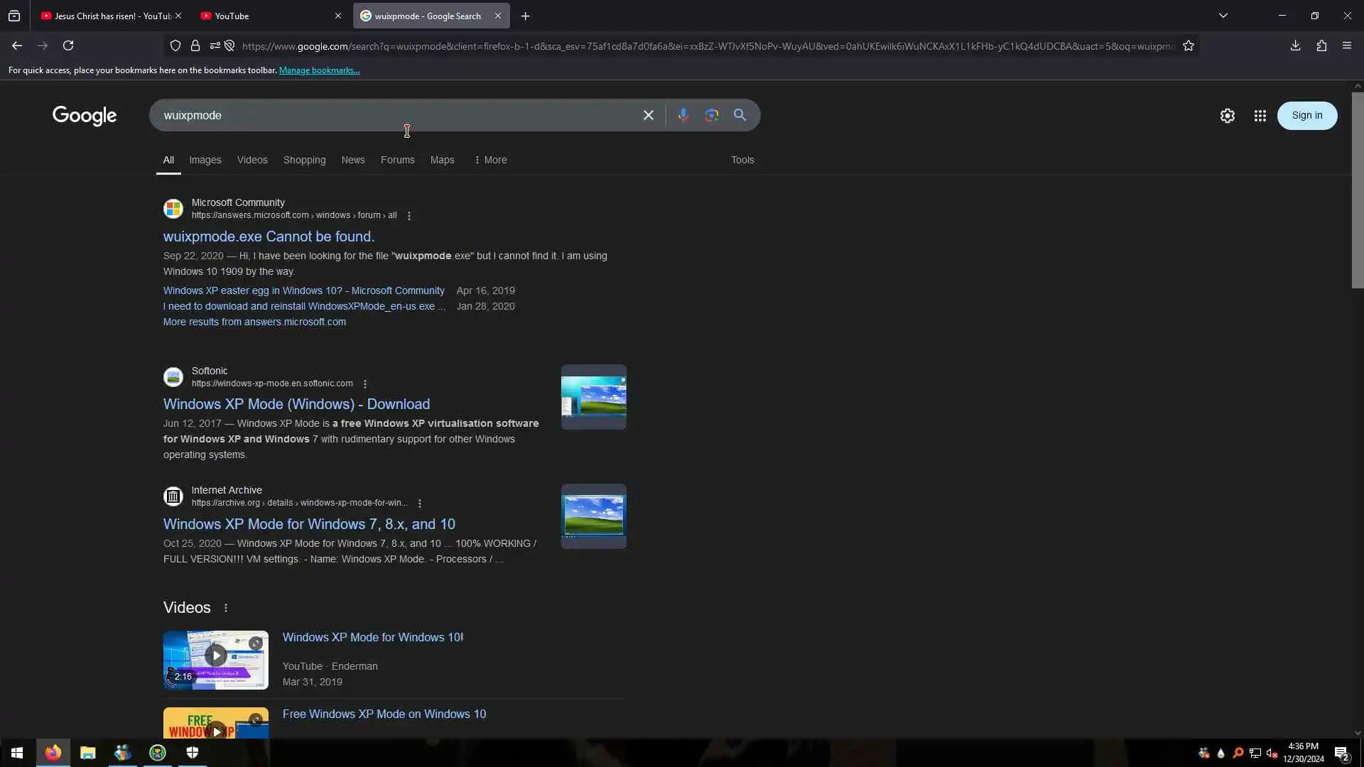
Task: Bookmark this page with star icon
Action: (x=1189, y=46)
